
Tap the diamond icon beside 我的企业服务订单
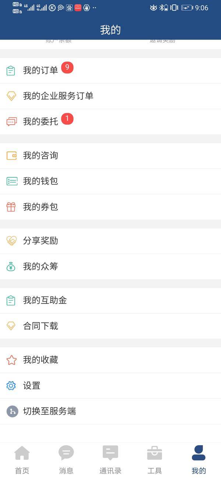11,96
